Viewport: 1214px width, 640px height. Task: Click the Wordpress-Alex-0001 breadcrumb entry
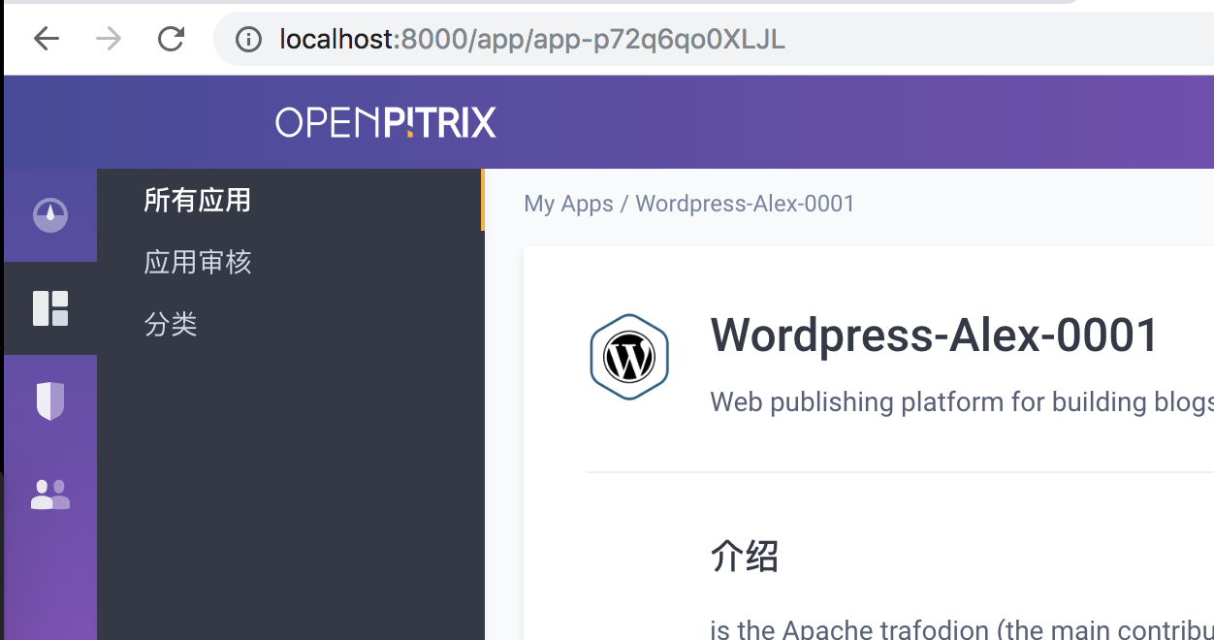tap(745, 204)
